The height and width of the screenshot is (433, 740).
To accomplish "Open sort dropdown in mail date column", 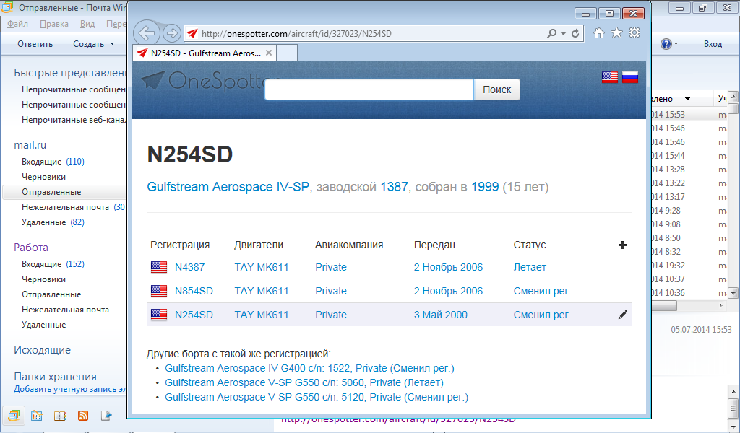I will (688, 99).
